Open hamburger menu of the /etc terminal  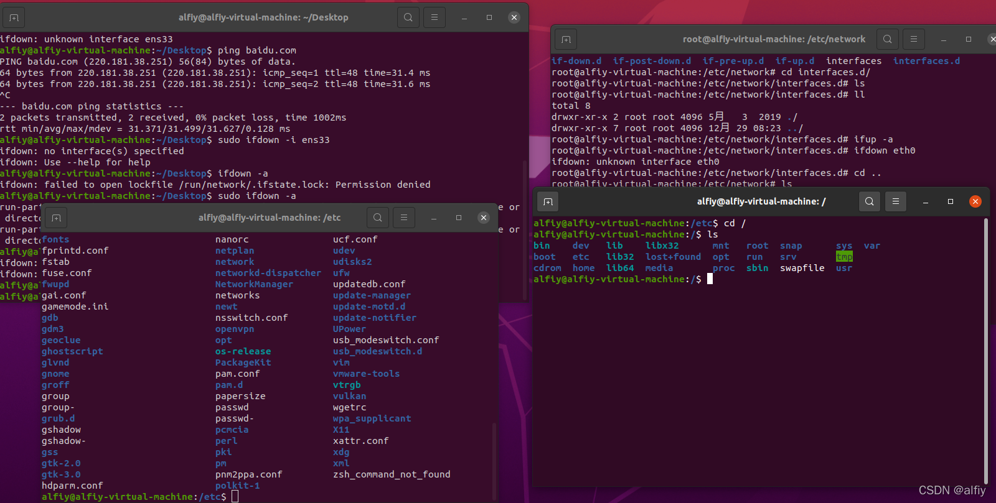(404, 218)
